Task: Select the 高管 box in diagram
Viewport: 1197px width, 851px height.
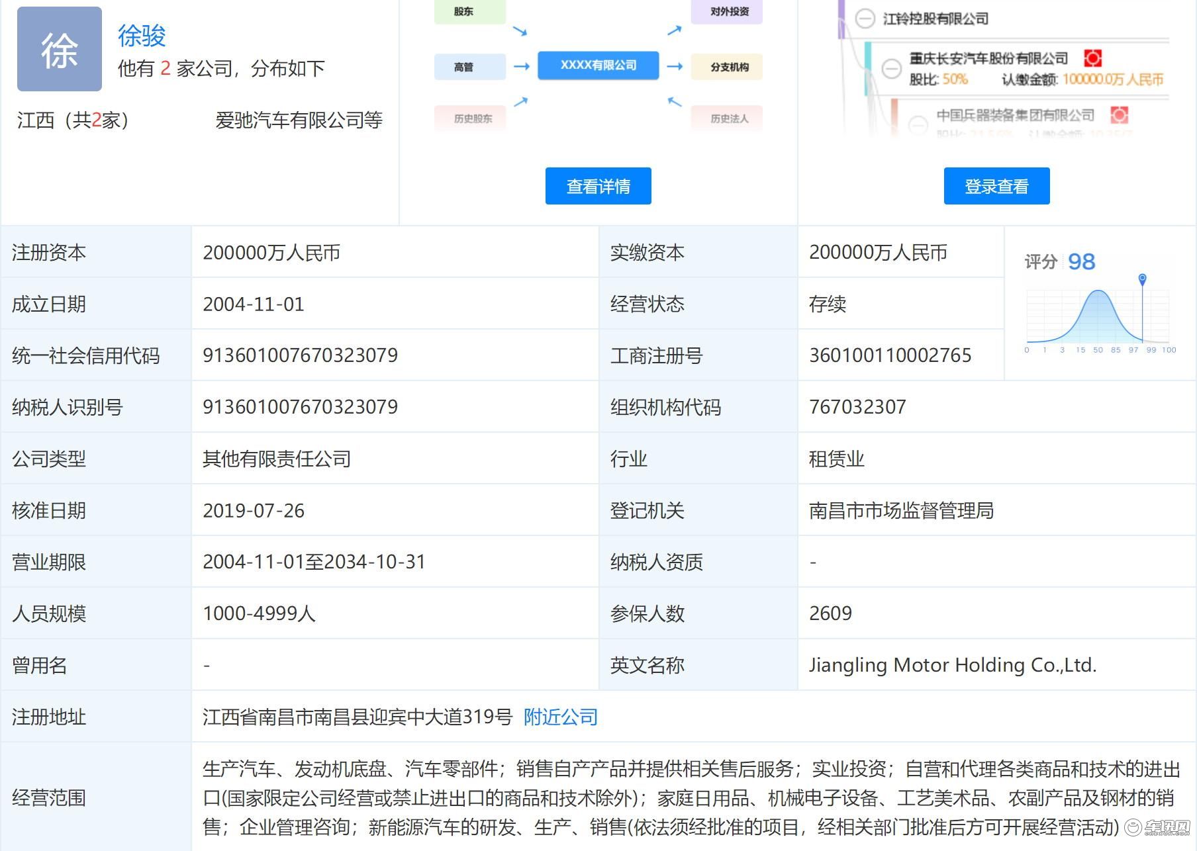Action: click(469, 67)
